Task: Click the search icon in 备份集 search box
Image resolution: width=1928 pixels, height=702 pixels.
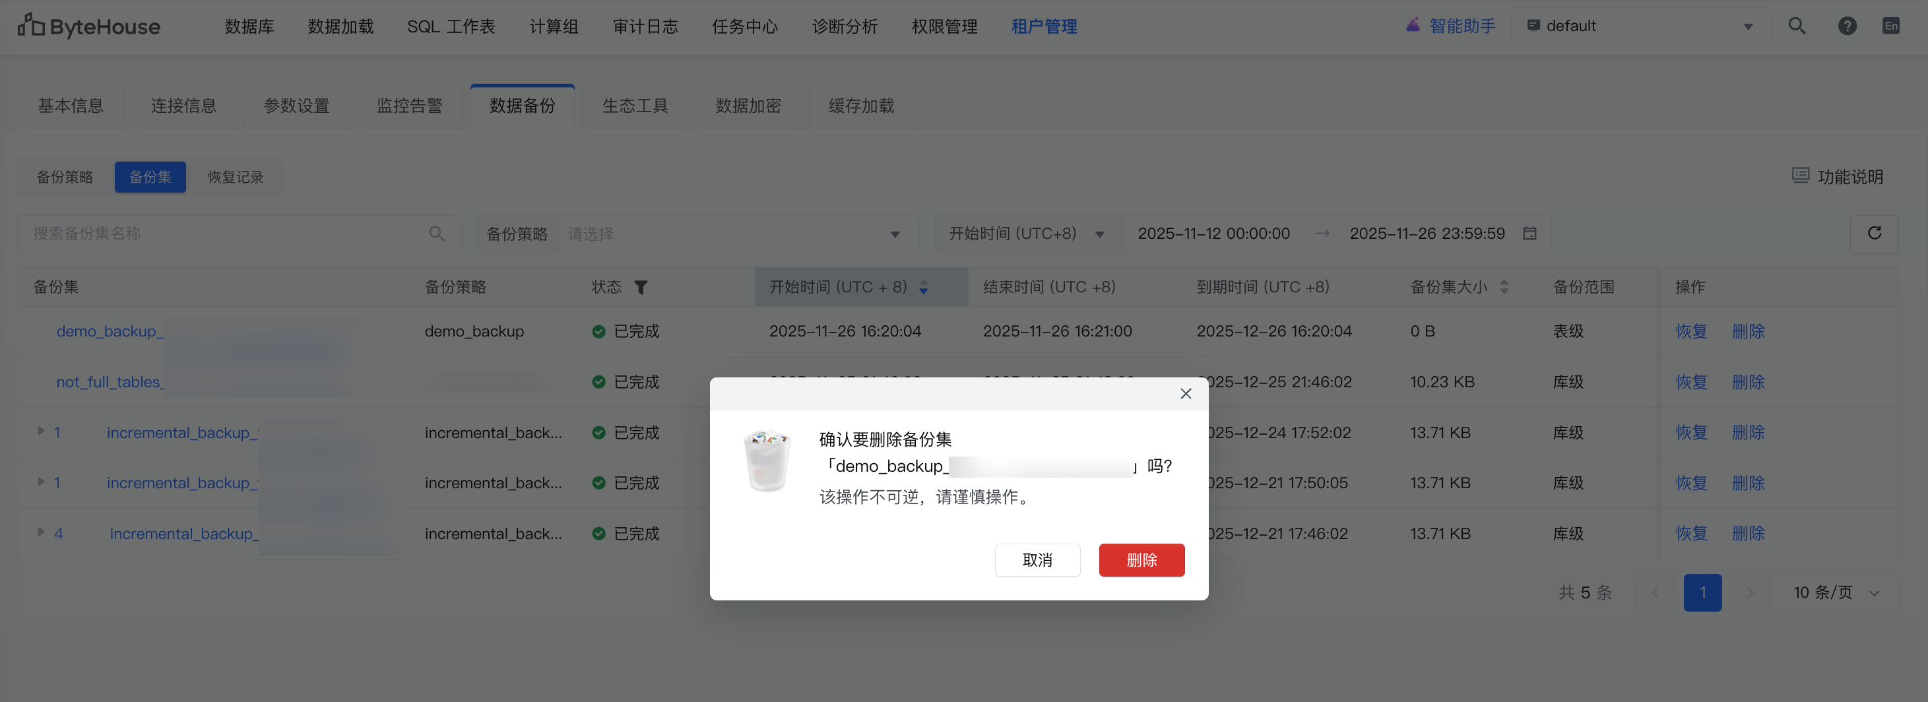Action: coord(437,234)
